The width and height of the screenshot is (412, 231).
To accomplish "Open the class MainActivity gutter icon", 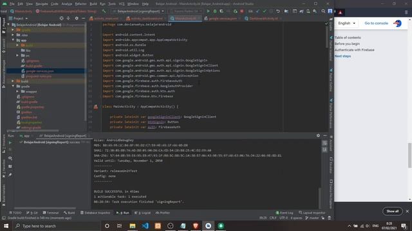I will click(x=96, y=107).
